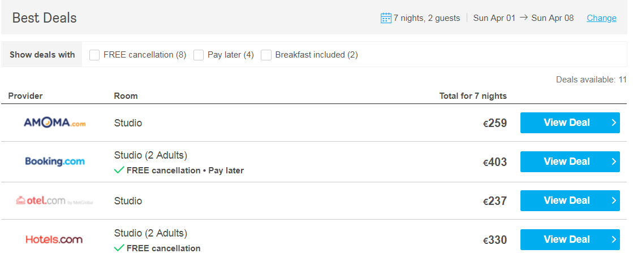Click Change to edit stay dates
This screenshot has height=258, width=633.
[601, 18]
